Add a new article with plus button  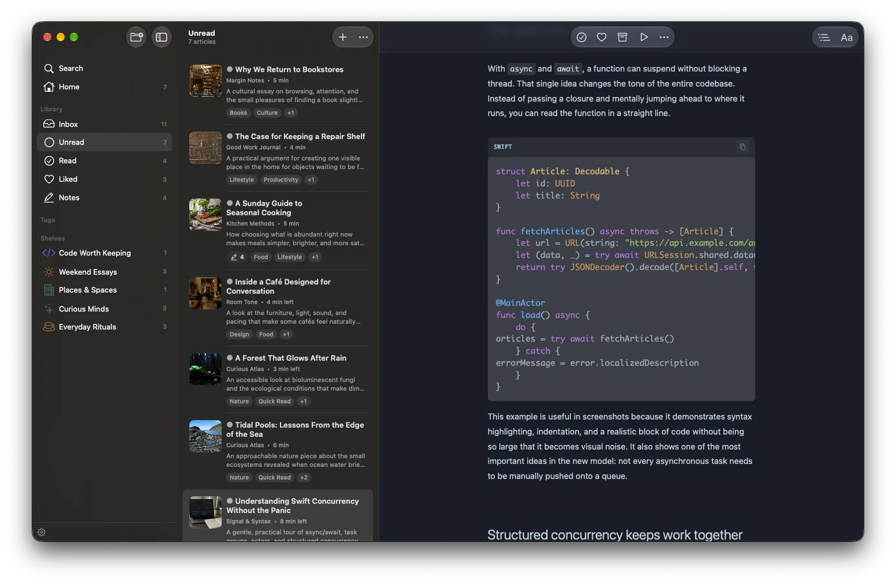pyautogui.click(x=343, y=37)
